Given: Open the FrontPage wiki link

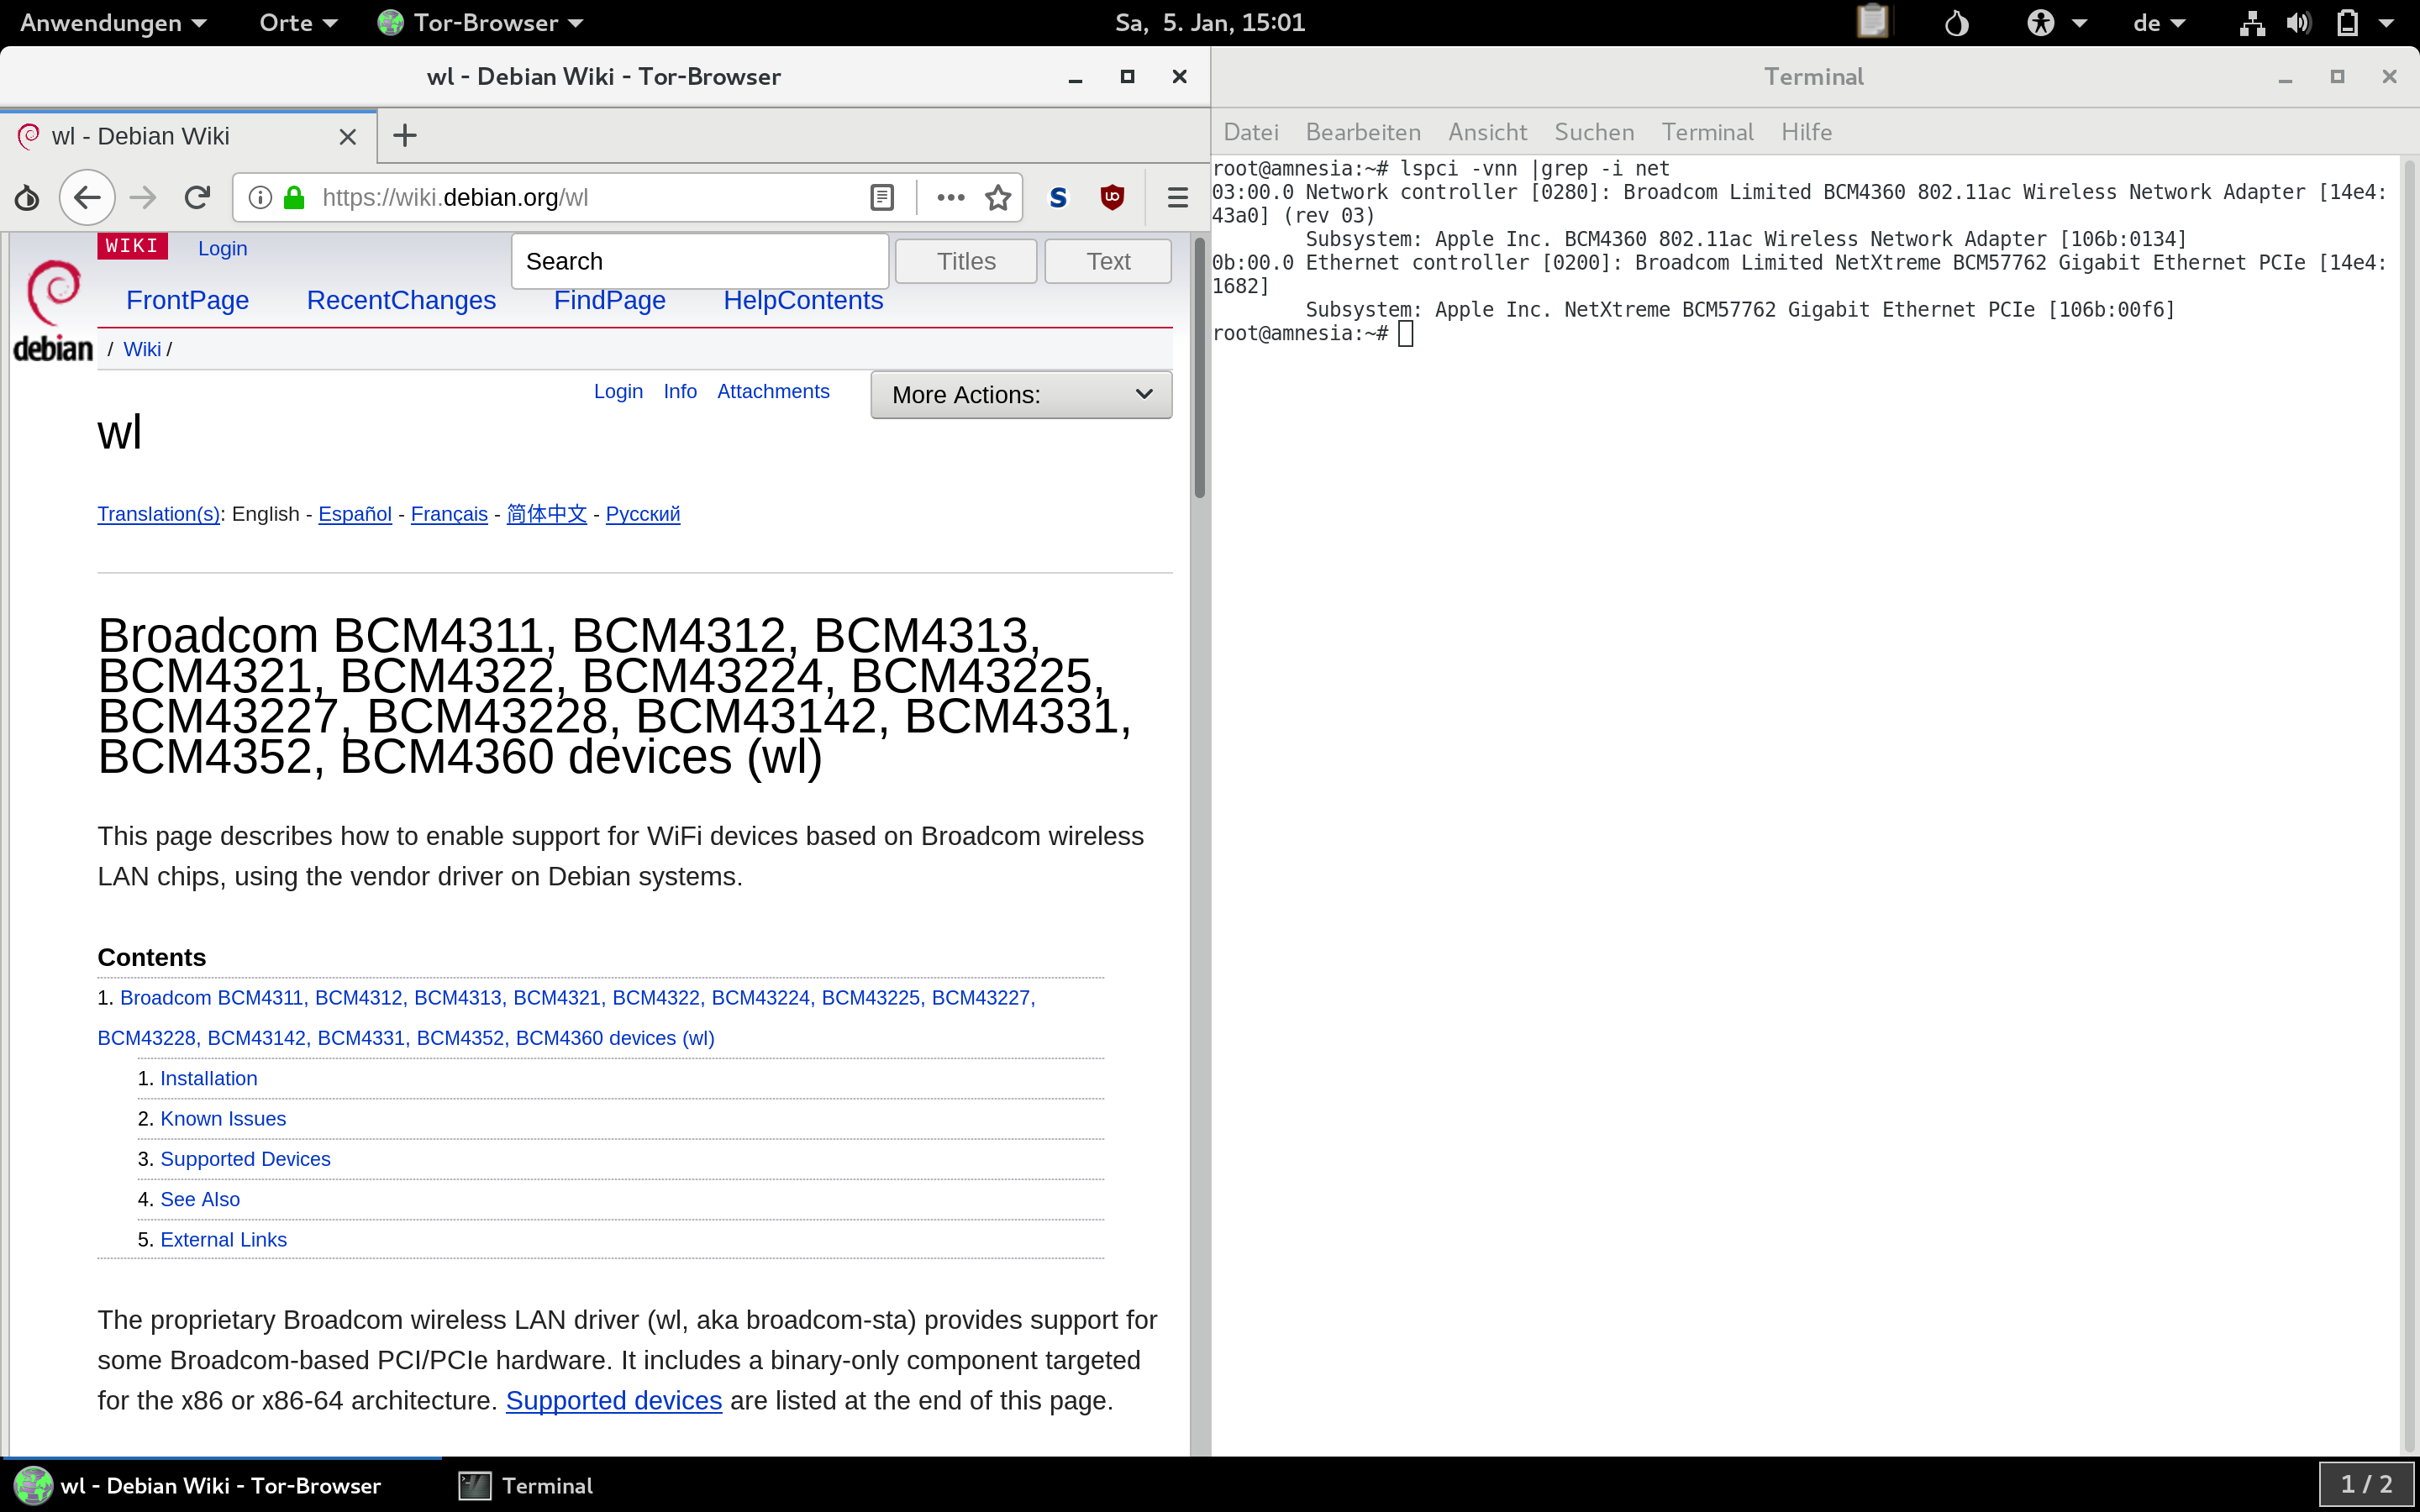Looking at the screenshot, I should (x=188, y=300).
